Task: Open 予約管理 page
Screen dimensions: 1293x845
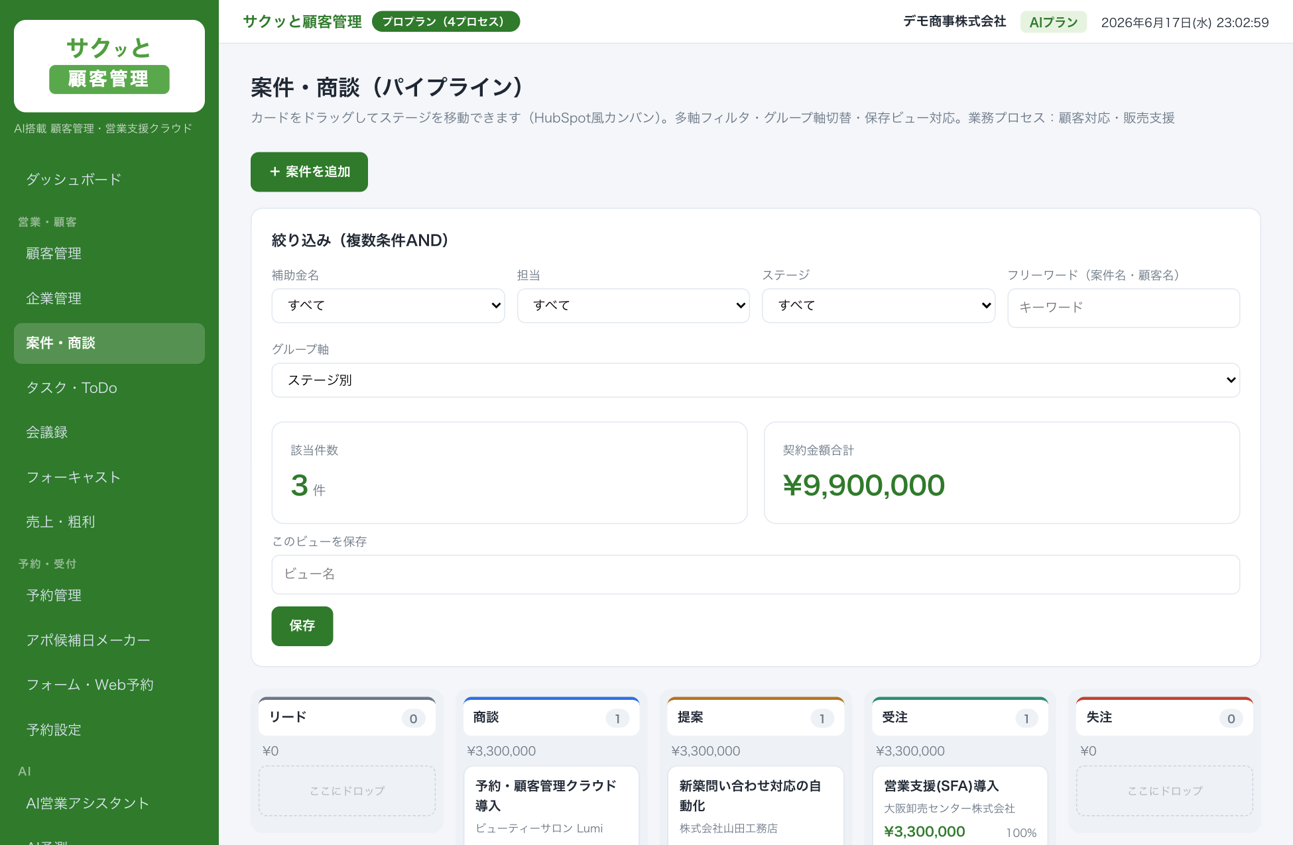Action: 109,596
